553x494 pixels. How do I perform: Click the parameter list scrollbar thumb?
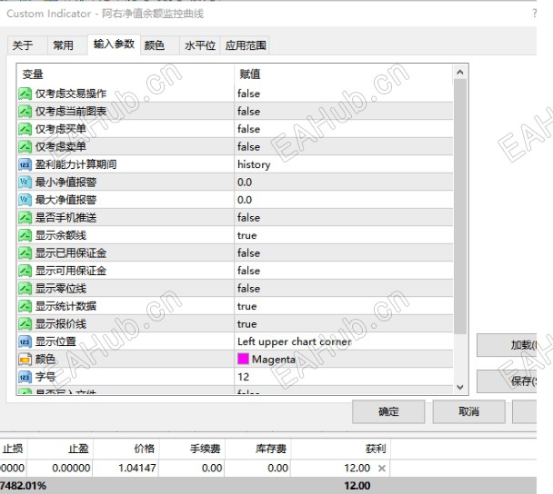click(x=460, y=206)
